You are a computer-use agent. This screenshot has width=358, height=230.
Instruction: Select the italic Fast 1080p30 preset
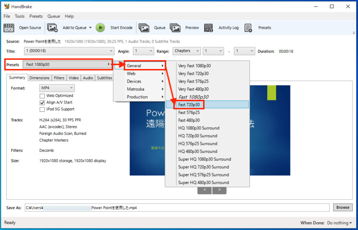207,97
